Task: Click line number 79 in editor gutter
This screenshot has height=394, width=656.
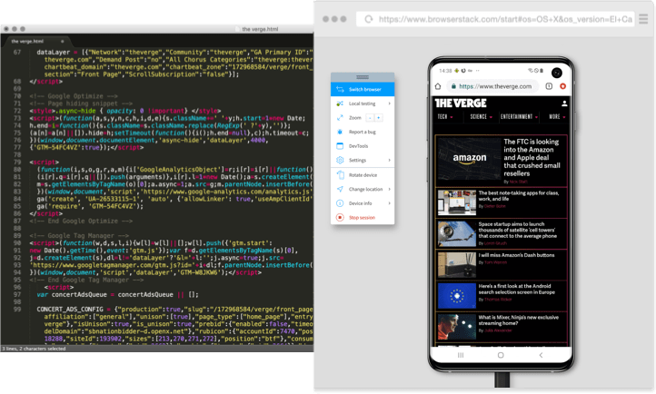Action: coord(17,163)
